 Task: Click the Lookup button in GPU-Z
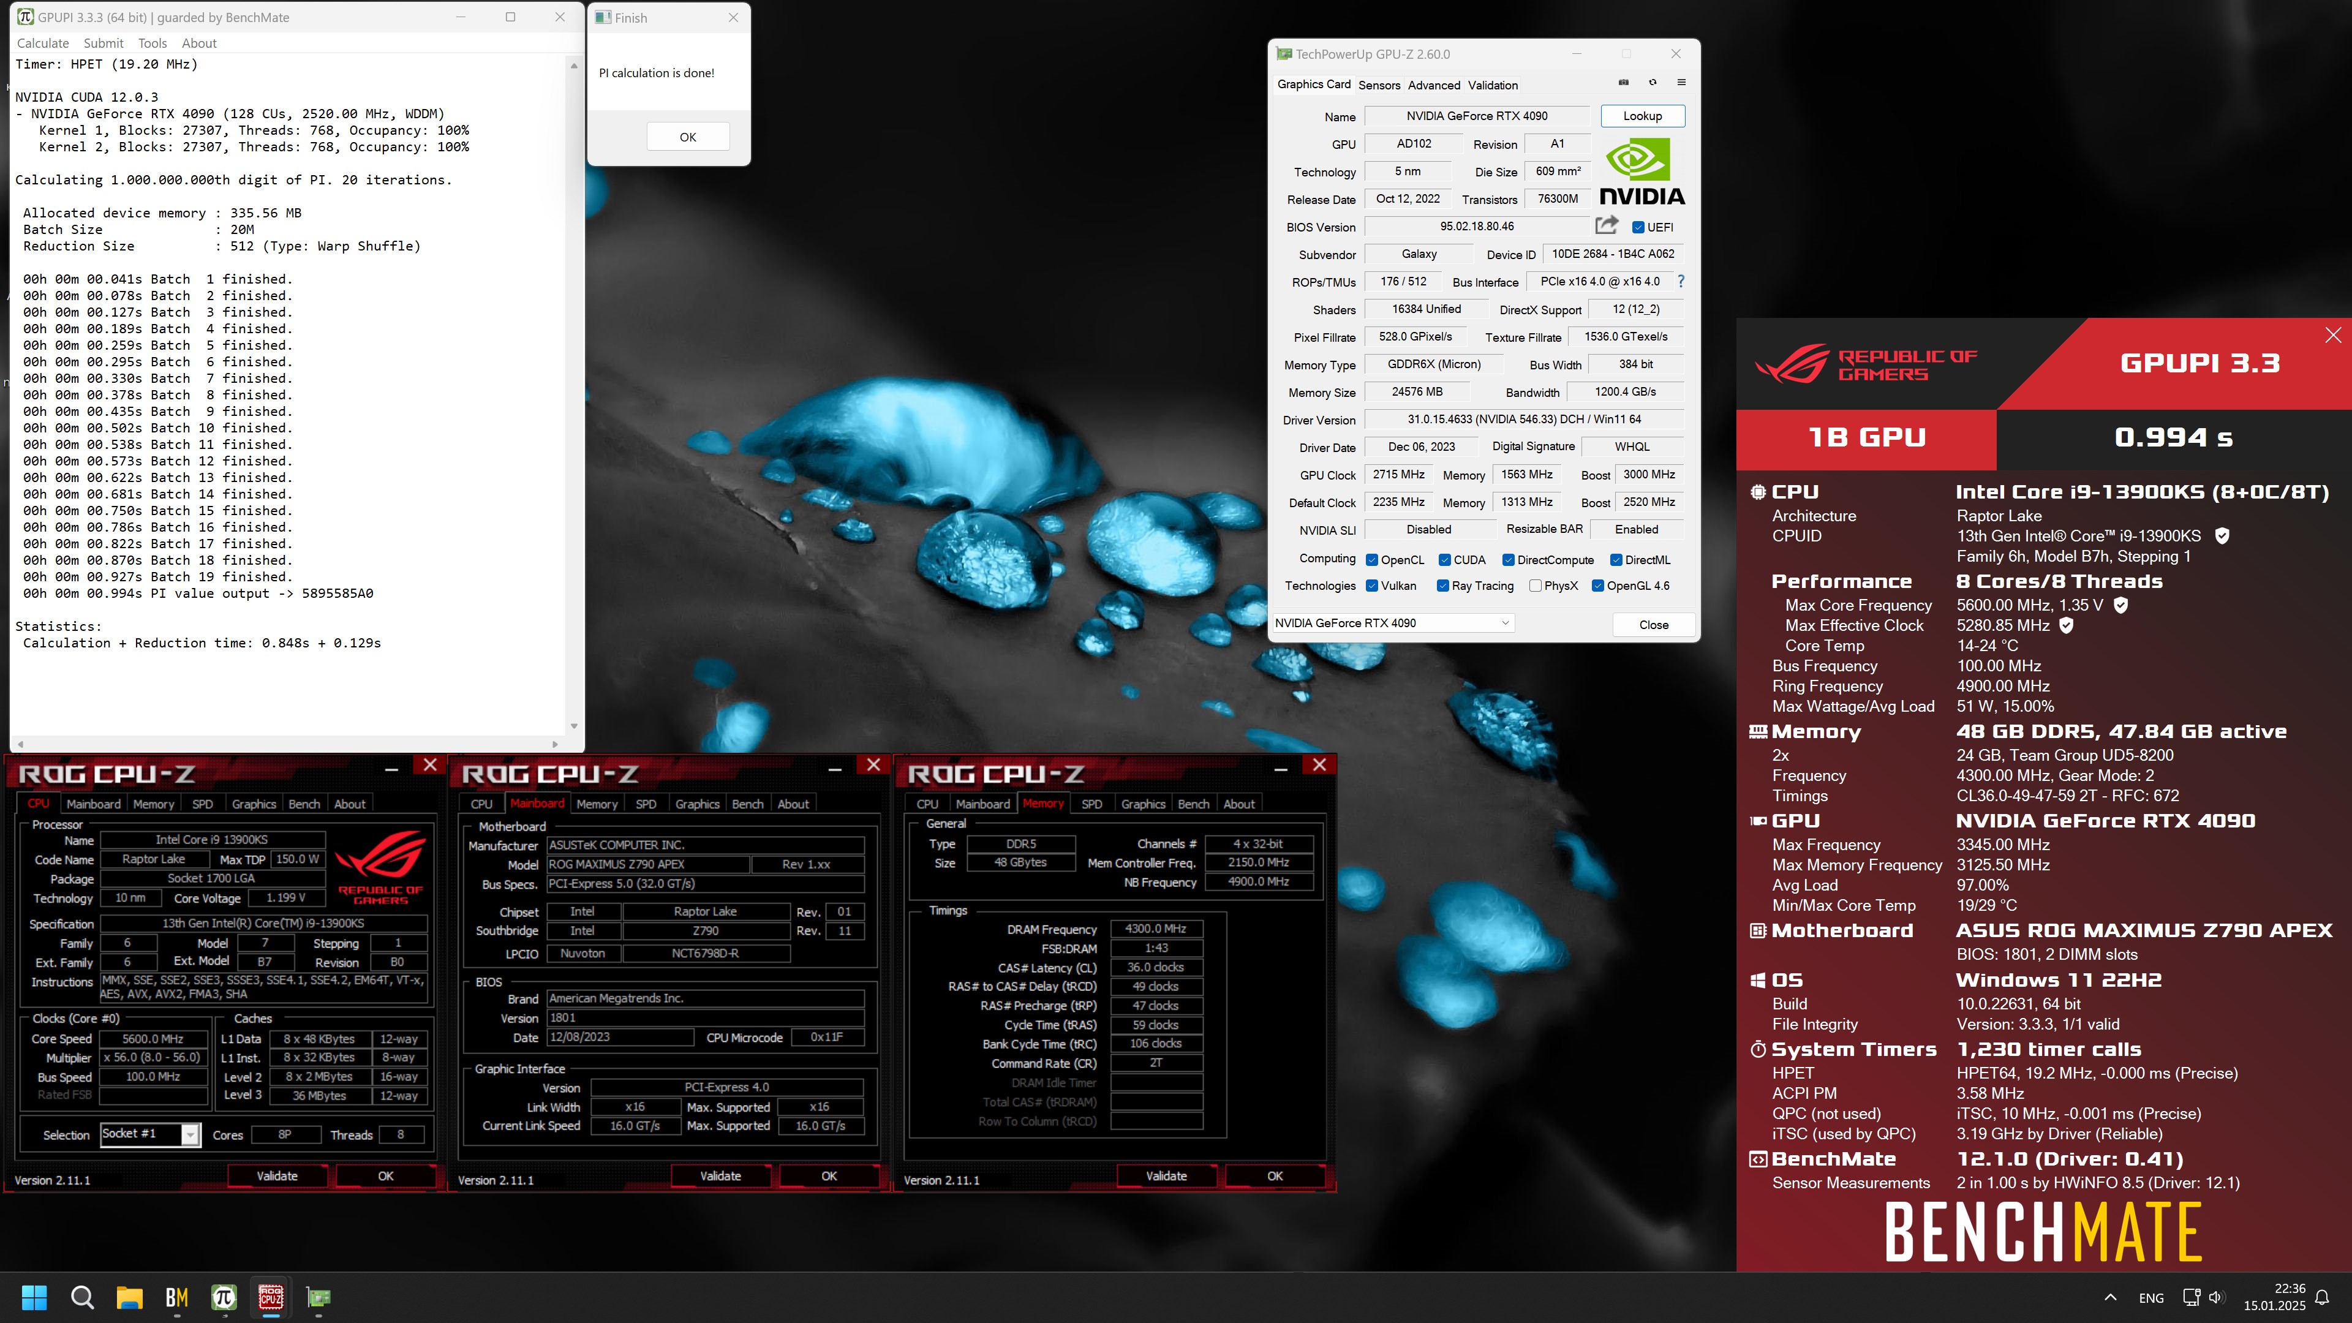point(1642,116)
